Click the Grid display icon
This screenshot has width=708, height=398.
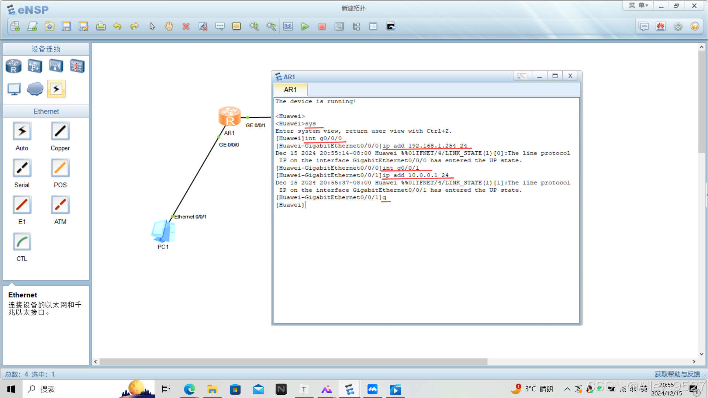pos(373,26)
